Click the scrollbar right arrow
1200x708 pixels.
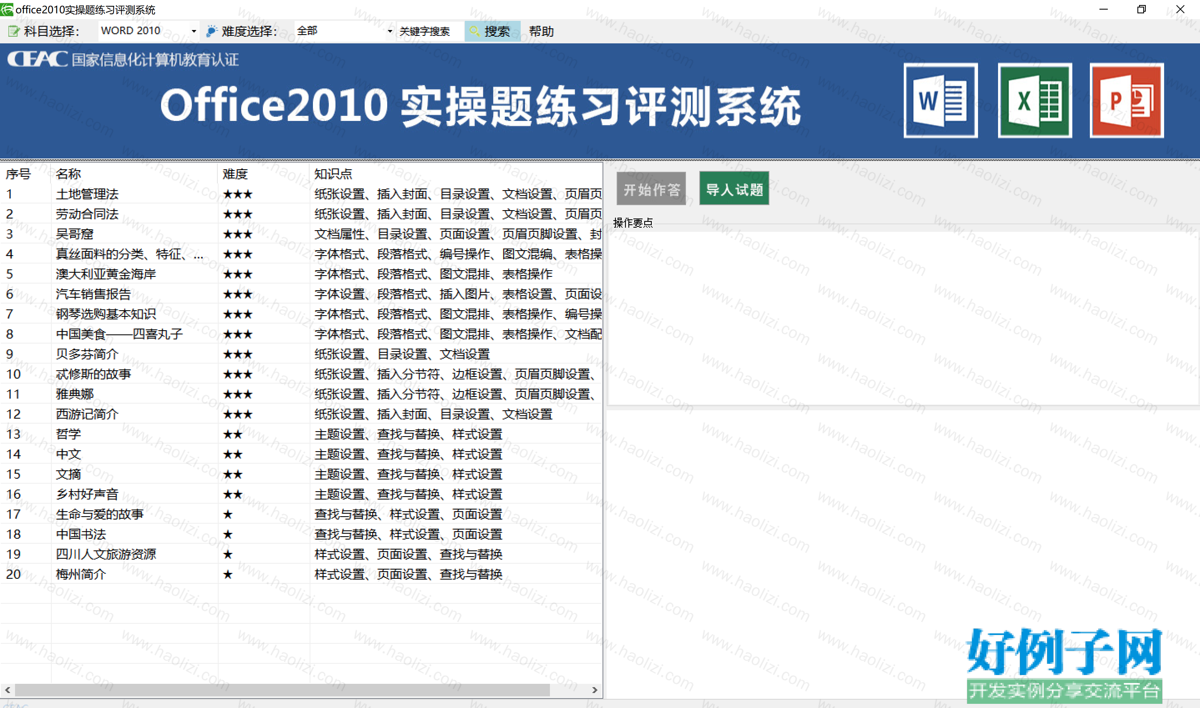tap(595, 690)
